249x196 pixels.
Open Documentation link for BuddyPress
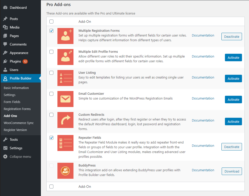click(203, 170)
